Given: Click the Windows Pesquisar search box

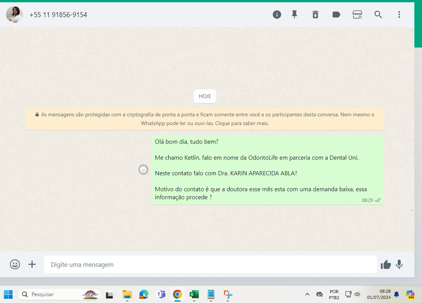Looking at the screenshot, I should click(59, 294).
